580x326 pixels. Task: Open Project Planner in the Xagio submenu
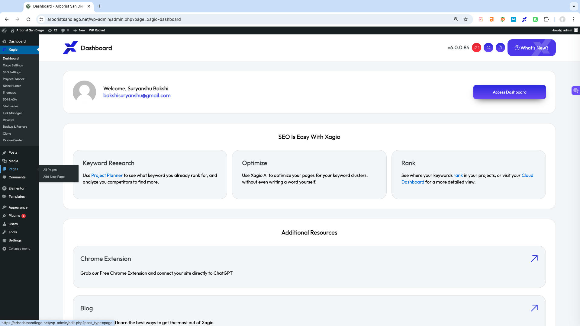click(x=14, y=79)
